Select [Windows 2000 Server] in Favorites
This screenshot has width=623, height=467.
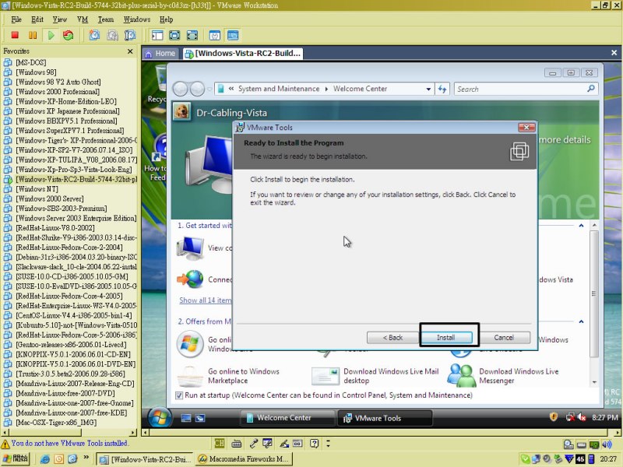[x=50, y=198]
